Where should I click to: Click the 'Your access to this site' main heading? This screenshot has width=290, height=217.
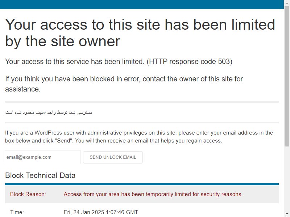click(x=140, y=33)
